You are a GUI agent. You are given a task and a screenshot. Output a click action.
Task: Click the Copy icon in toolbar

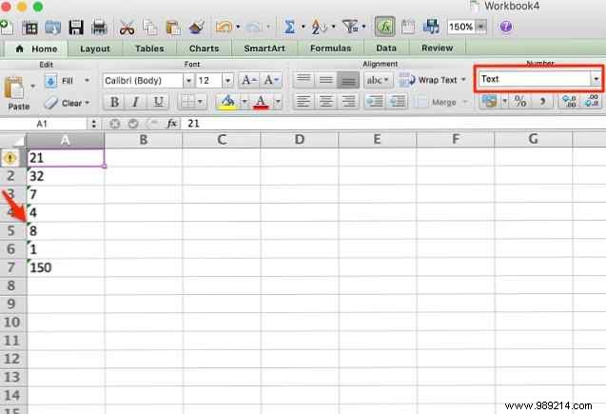150,28
